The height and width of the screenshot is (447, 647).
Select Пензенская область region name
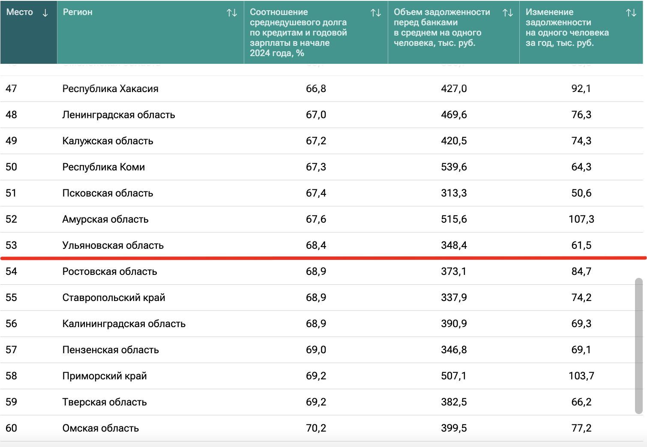pos(111,350)
